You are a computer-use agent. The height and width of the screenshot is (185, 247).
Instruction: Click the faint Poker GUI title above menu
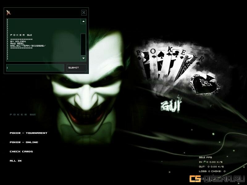pyautogui.click(x=23, y=114)
